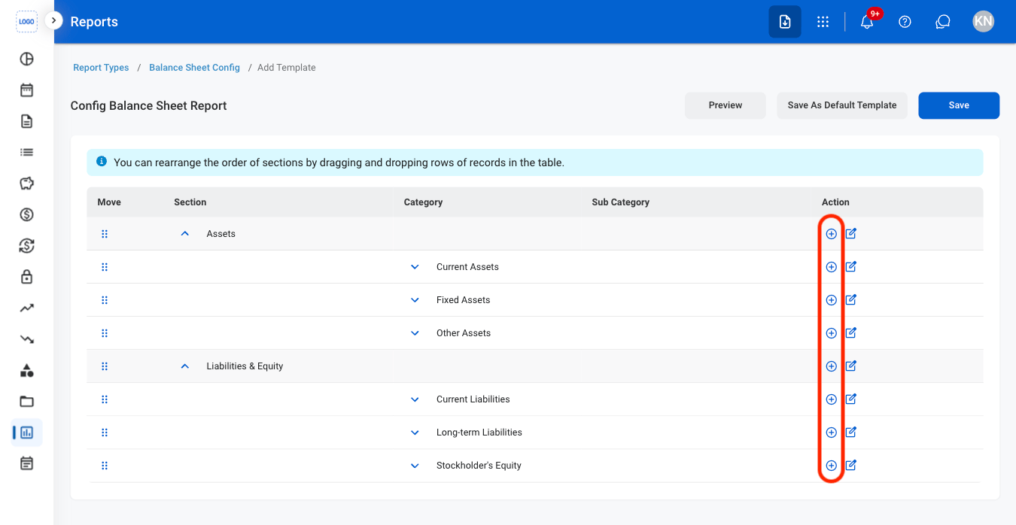Open the document icon in sidebar
The height and width of the screenshot is (525, 1016).
click(27, 121)
